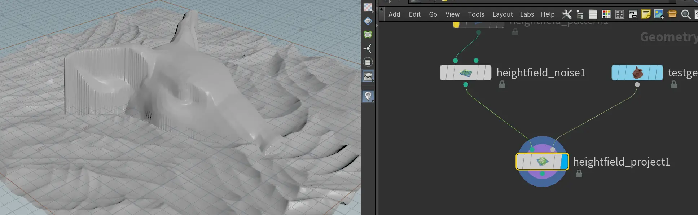Open the Labs menu

(x=527, y=14)
